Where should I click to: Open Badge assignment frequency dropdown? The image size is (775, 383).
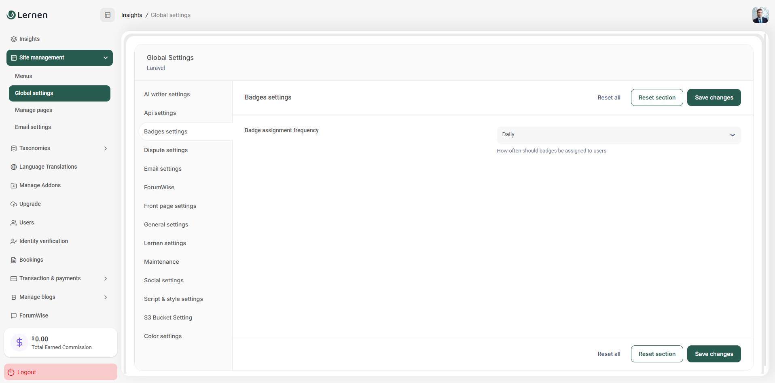[618, 135]
